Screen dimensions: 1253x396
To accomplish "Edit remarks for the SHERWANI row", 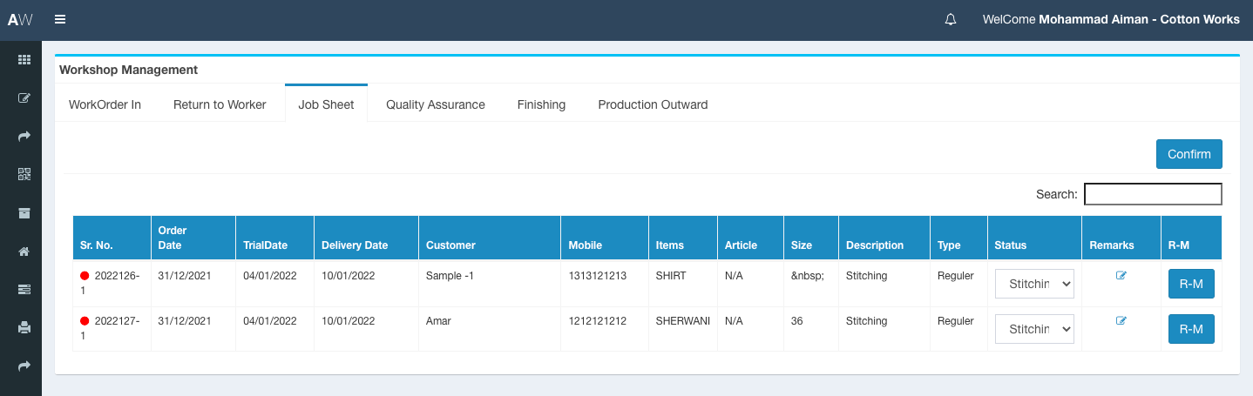I will [1121, 320].
